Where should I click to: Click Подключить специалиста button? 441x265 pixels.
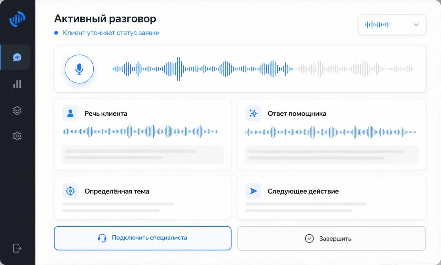(x=143, y=238)
